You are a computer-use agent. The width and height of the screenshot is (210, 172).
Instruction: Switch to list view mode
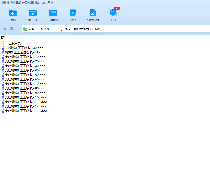click(x=18, y=29)
